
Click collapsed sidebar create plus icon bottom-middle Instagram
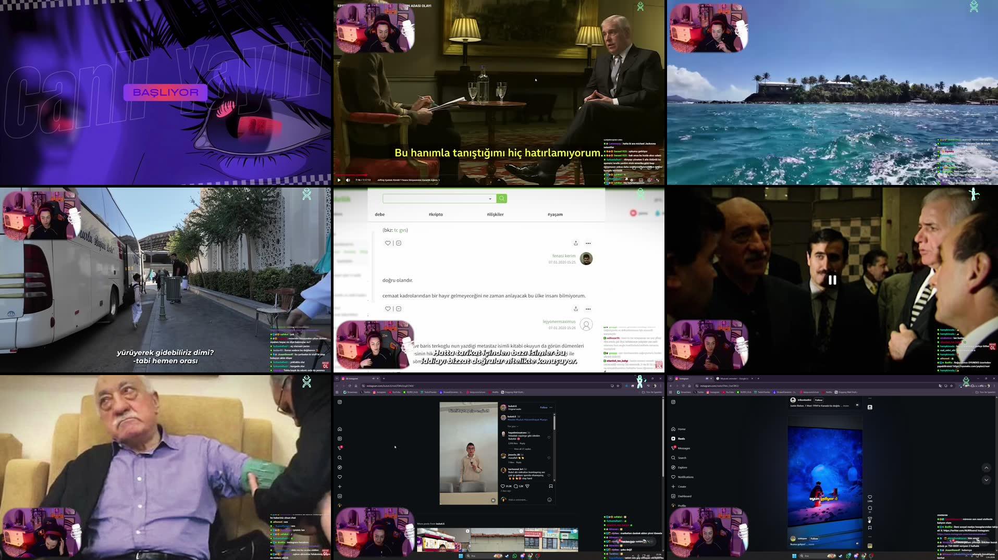340,487
